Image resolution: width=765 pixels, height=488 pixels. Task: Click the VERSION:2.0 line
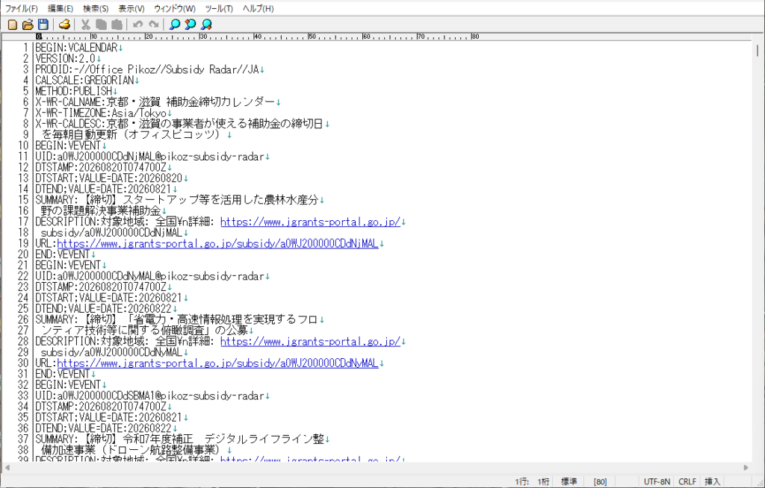[66, 58]
